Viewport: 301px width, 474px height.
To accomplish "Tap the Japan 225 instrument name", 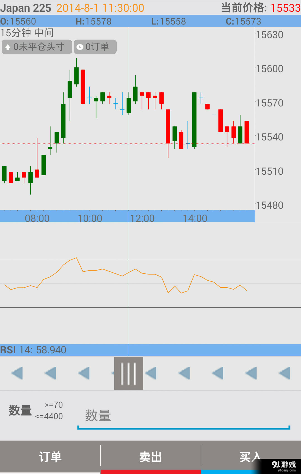I will [26, 8].
